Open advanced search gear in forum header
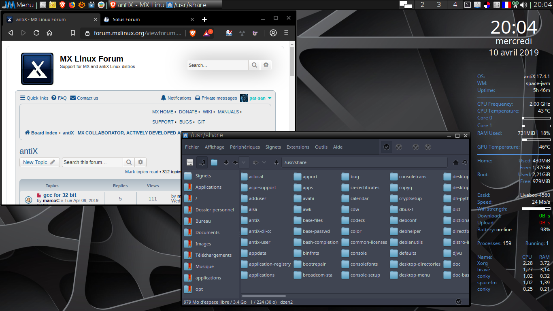This screenshot has width=553, height=311. pos(266,65)
